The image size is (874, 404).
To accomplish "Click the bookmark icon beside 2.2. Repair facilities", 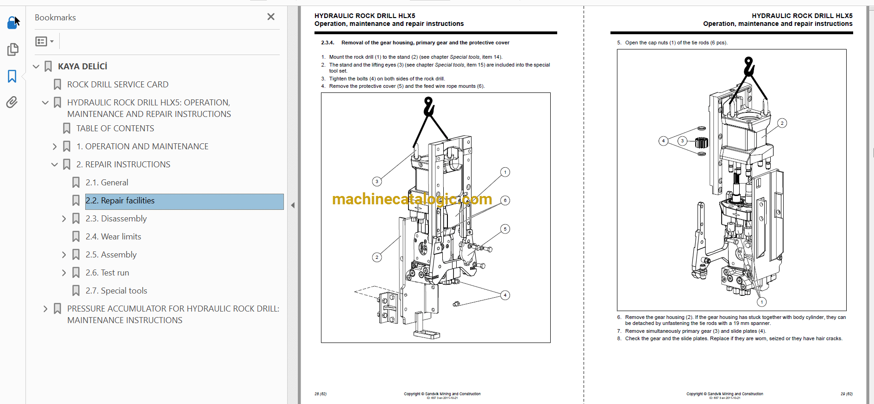I will tap(76, 201).
